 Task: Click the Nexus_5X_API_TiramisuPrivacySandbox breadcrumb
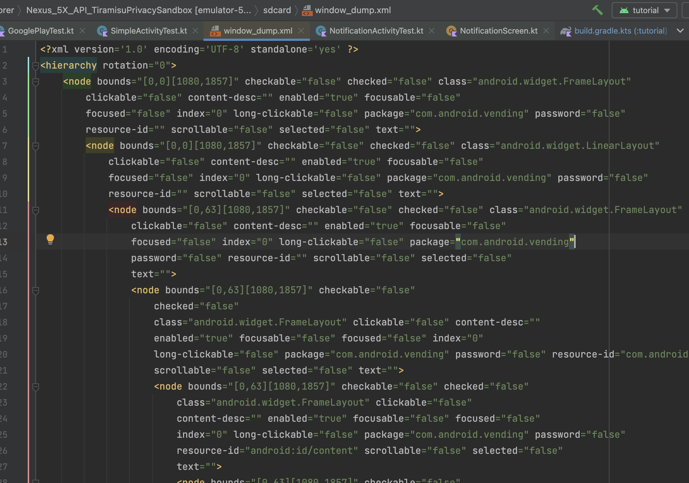click(139, 10)
